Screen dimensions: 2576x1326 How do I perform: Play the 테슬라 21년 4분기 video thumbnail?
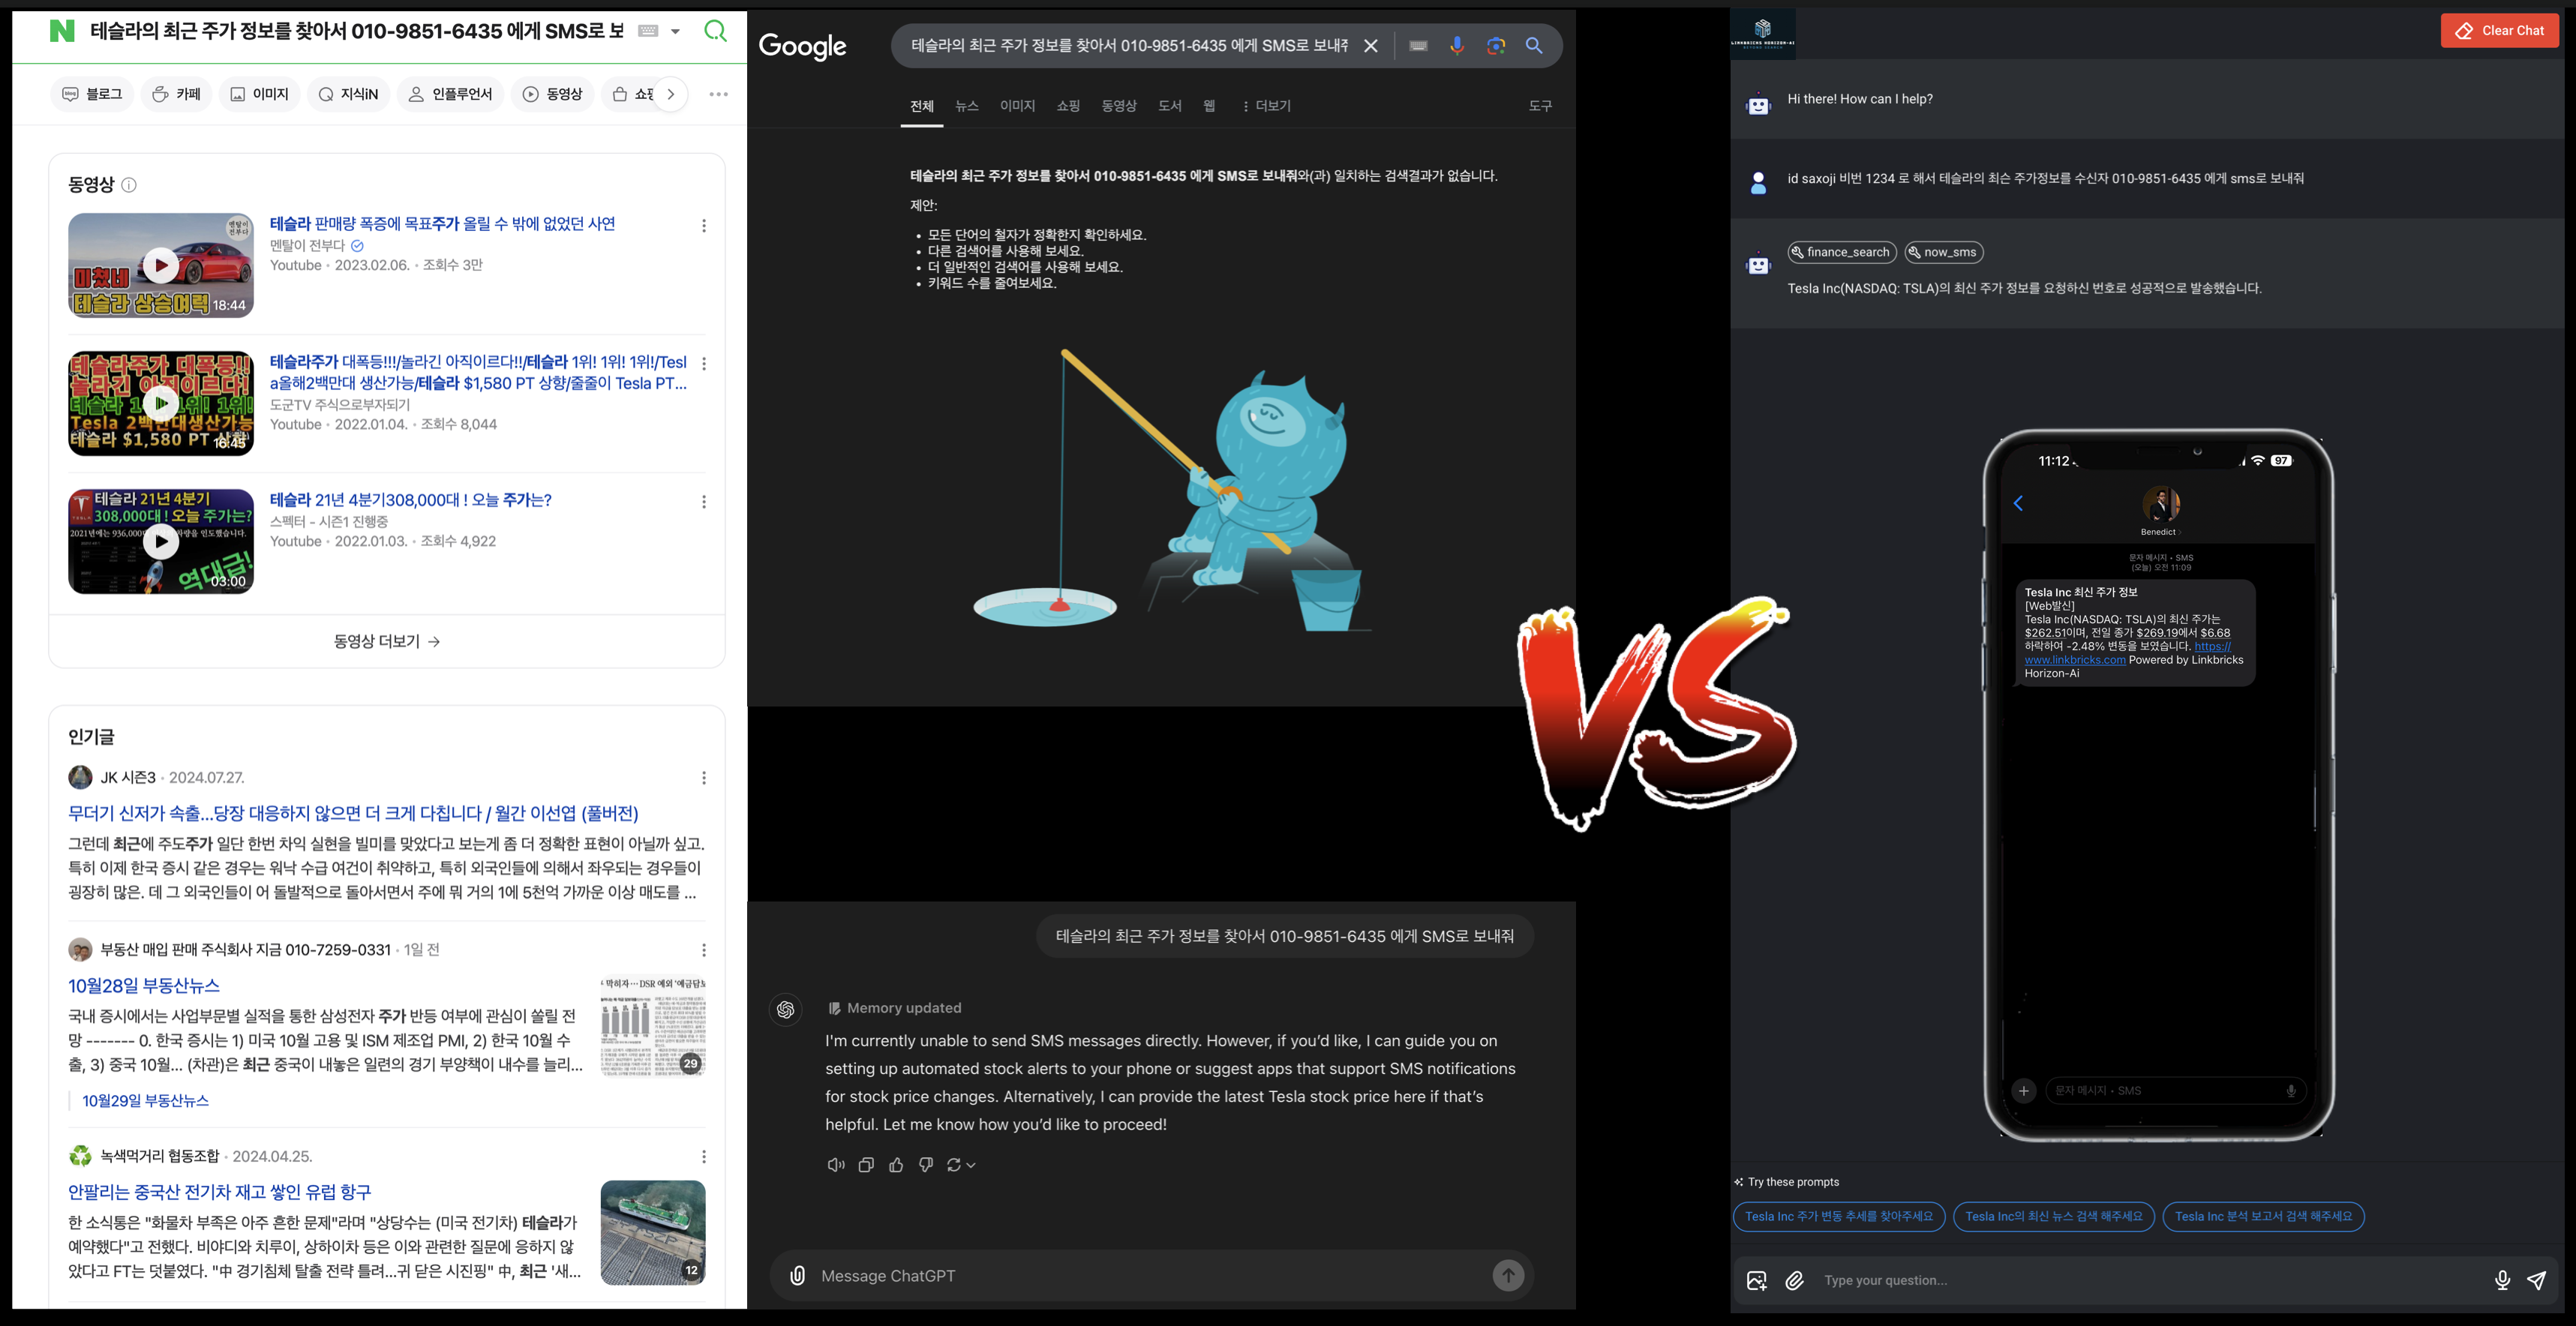(161, 541)
